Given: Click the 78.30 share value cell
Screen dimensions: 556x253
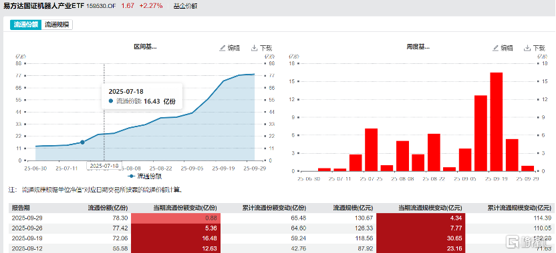Looking at the screenshot, I should [121, 218].
